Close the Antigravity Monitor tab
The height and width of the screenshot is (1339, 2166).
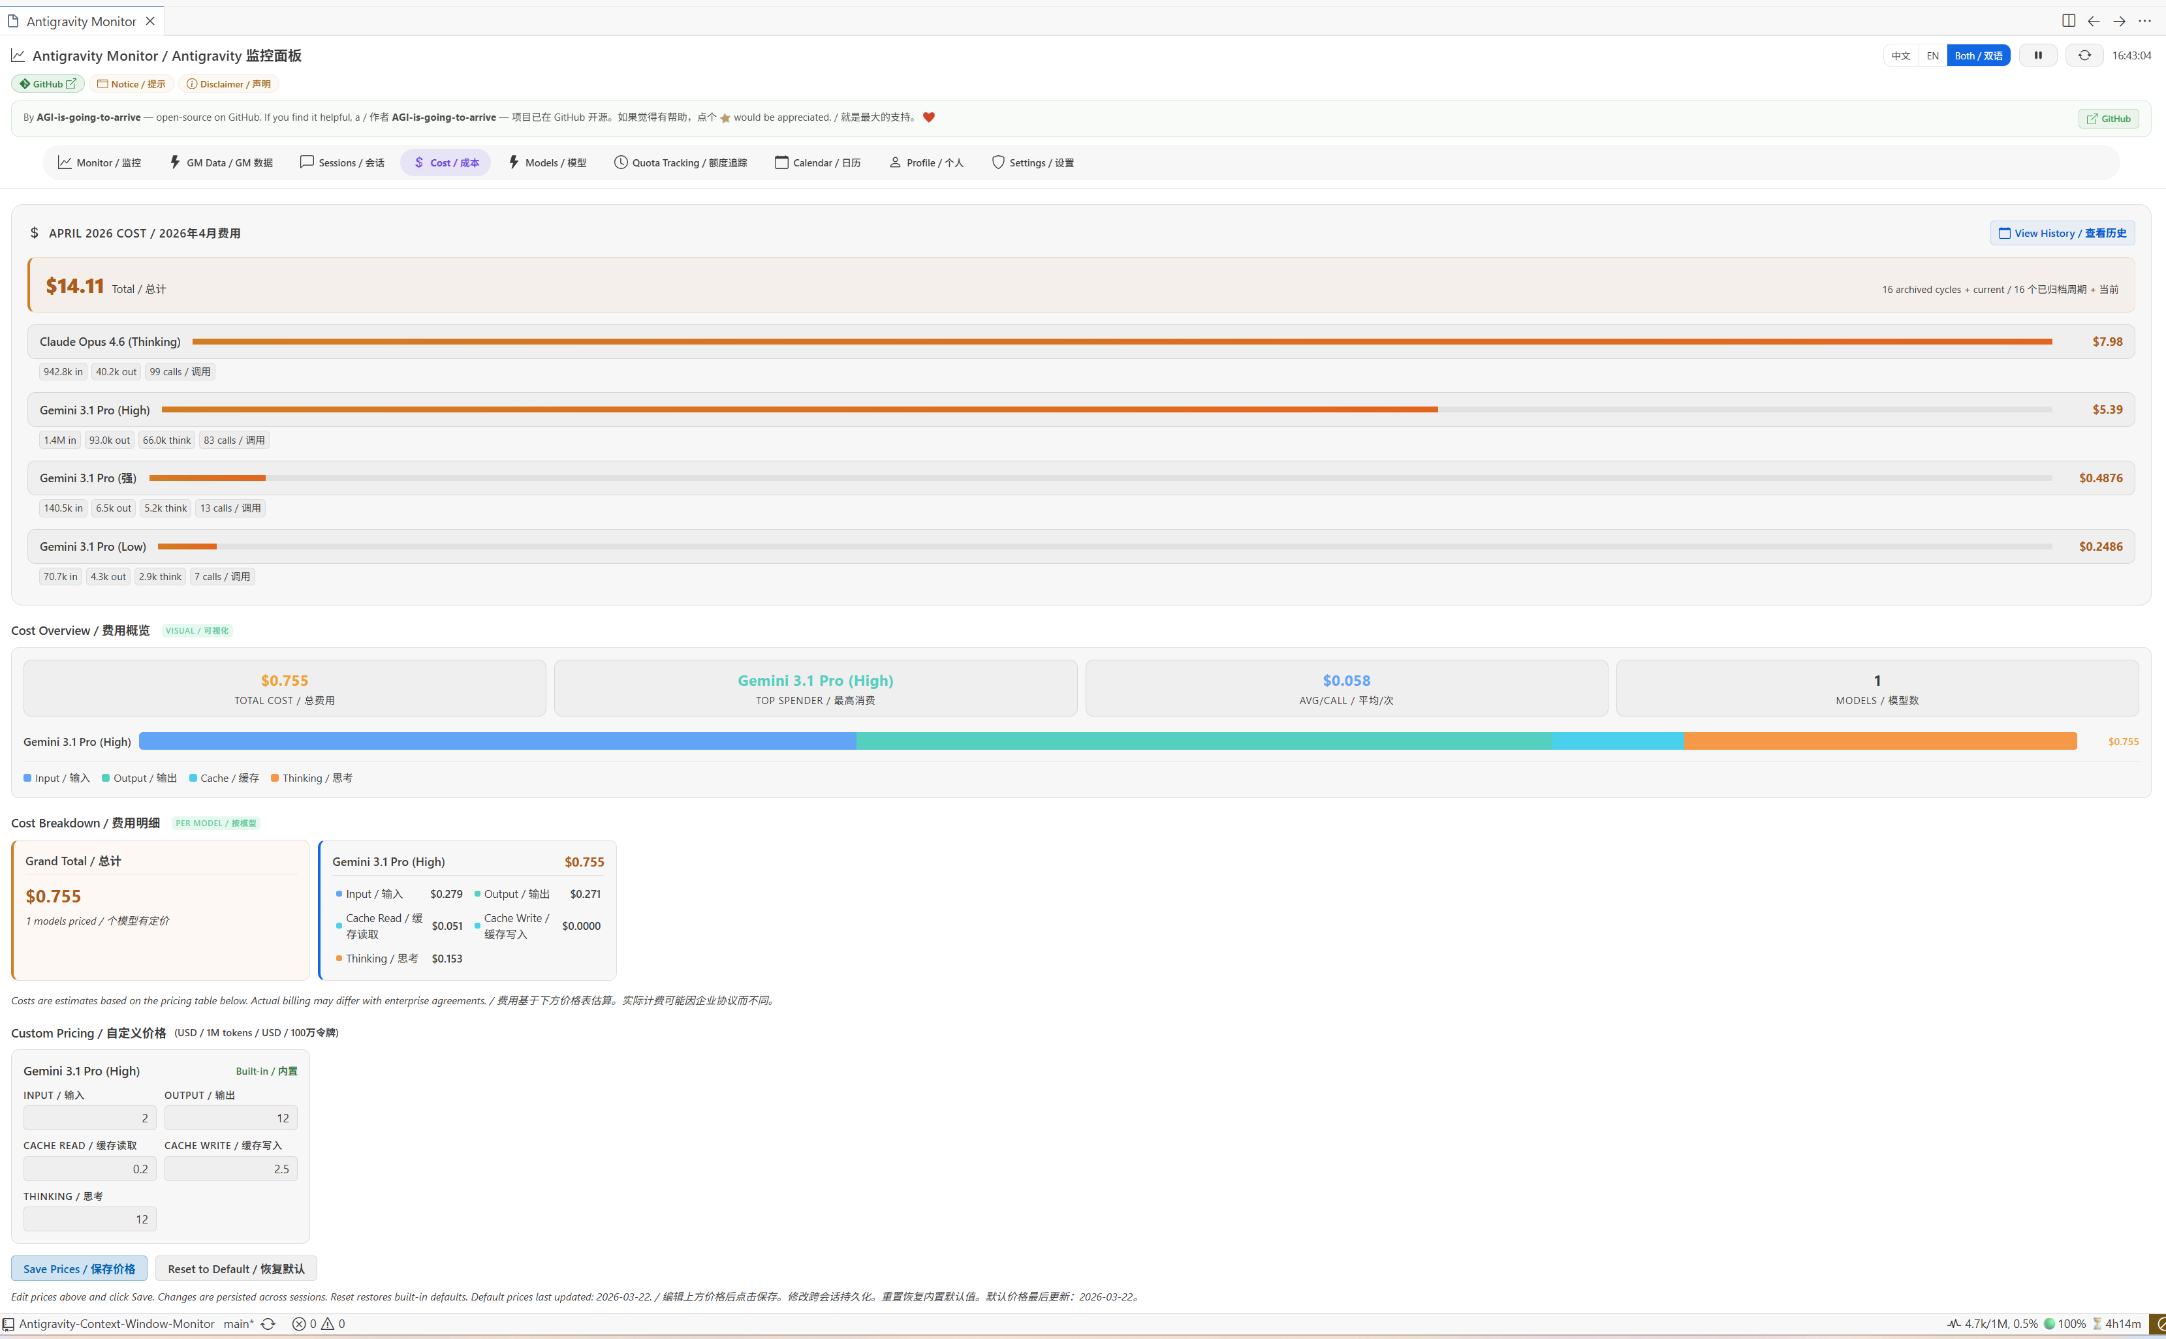(149, 20)
